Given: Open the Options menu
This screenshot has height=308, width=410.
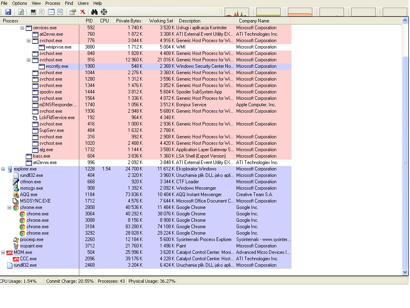Looking at the screenshot, I should (x=19, y=3).
